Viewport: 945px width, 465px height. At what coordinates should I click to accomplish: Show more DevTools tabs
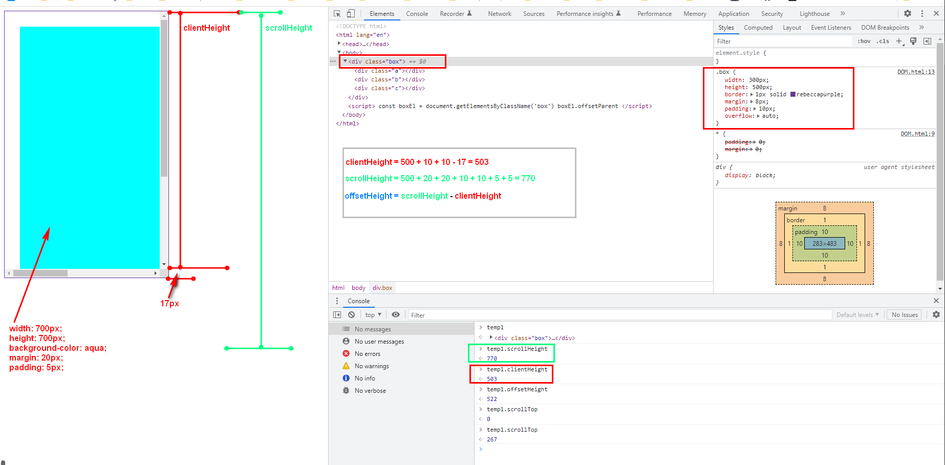pos(843,13)
